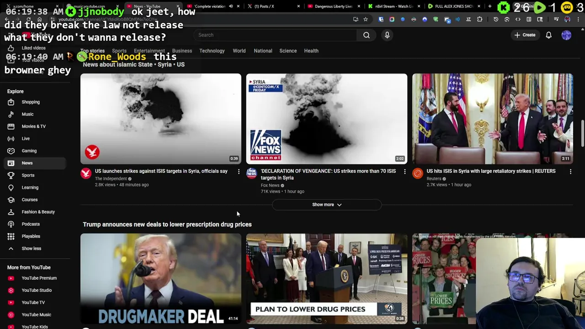This screenshot has width=585, height=329.
Task: Open options for the Reuters video
Action: tap(570, 171)
